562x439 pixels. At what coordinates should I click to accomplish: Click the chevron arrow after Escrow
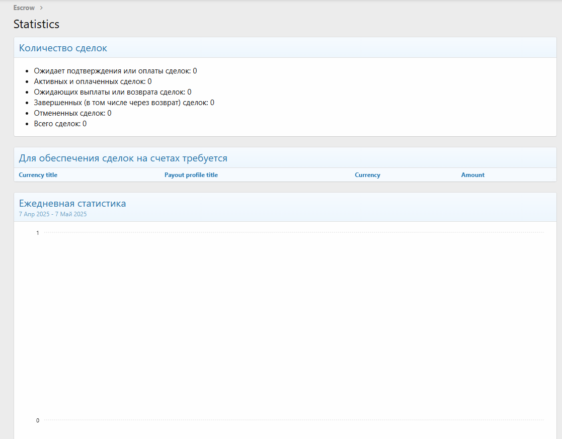point(41,8)
